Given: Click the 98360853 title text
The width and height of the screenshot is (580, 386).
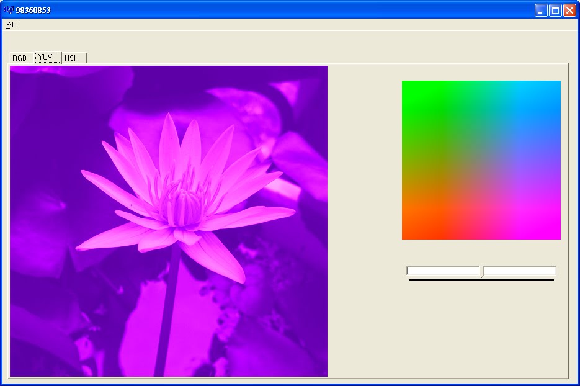Looking at the screenshot, I should point(33,11).
